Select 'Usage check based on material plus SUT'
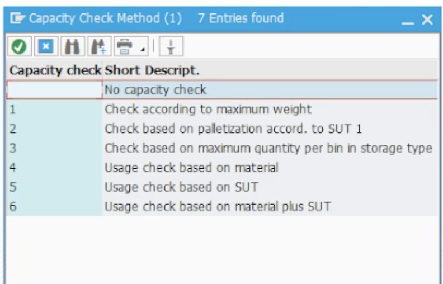The height and width of the screenshot is (284, 443). 218,206
